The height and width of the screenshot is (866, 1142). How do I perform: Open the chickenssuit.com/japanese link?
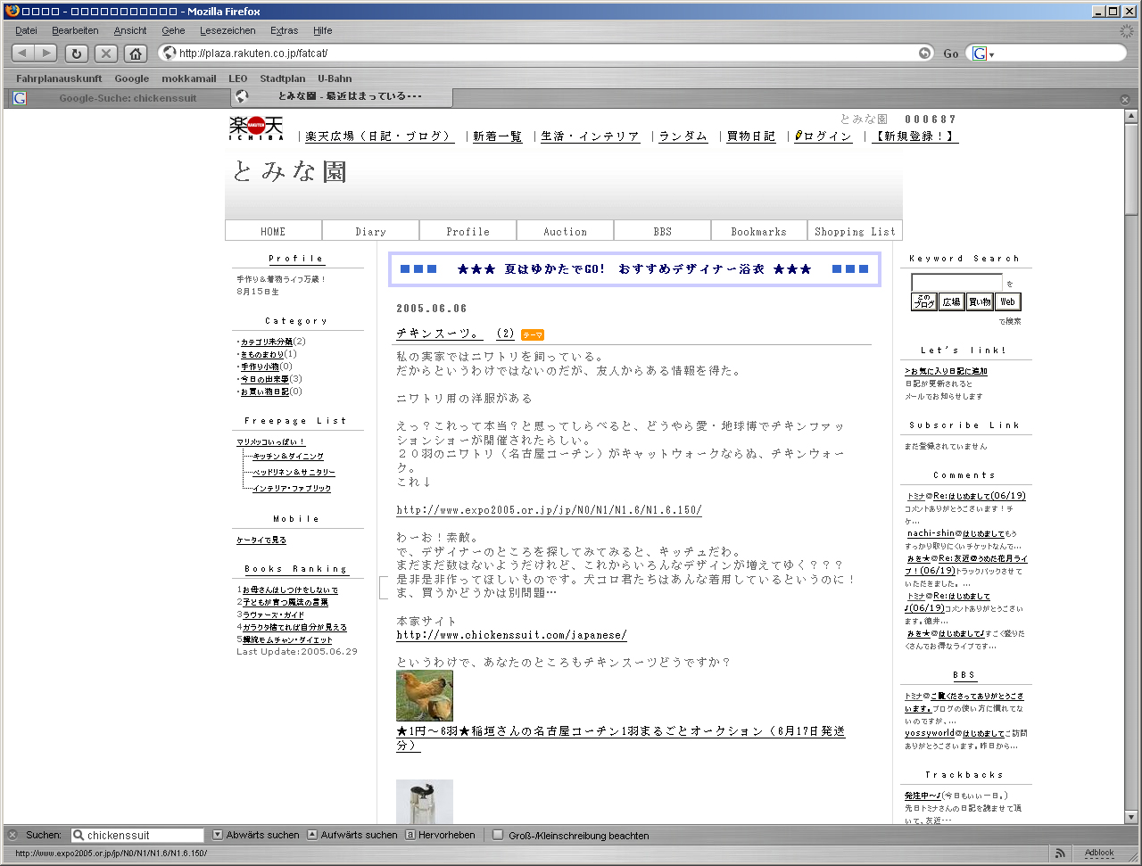[x=511, y=635]
